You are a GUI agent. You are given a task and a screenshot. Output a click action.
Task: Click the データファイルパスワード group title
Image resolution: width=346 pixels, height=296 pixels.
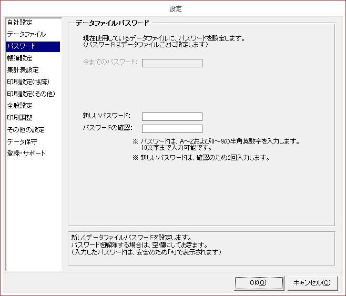(113, 23)
